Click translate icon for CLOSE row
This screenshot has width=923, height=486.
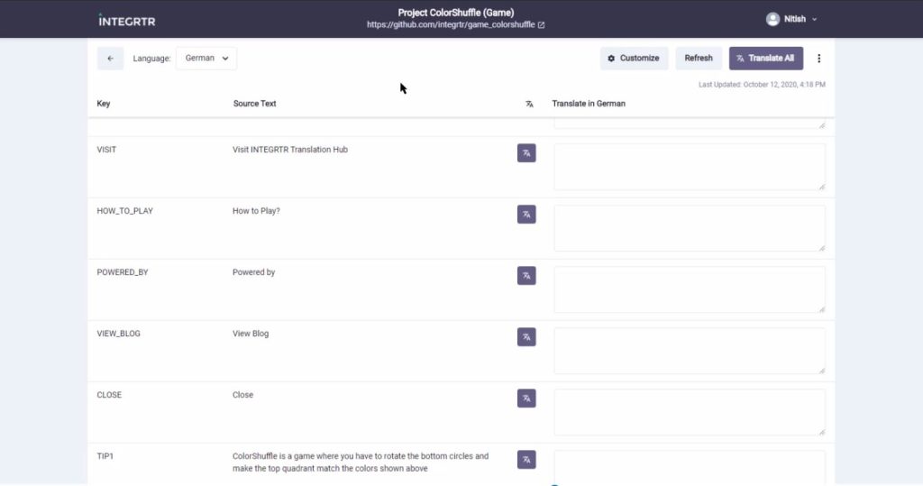tap(526, 399)
